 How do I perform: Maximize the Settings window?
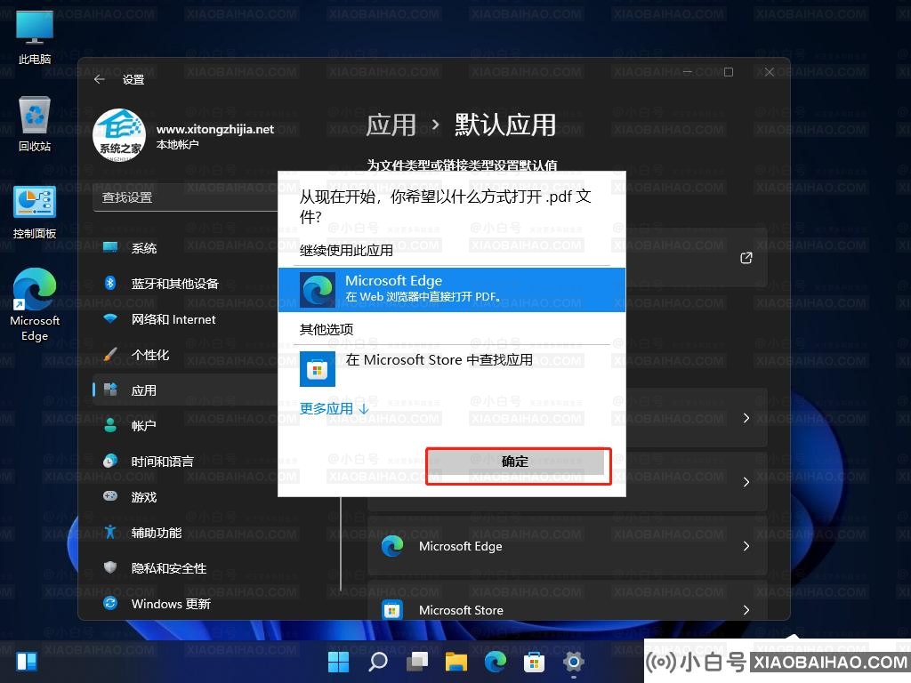(x=729, y=72)
